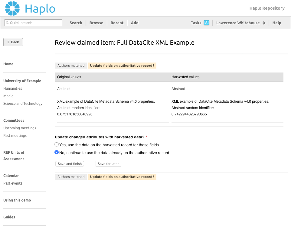Select Yes to use harvested record data
291x232 pixels.
point(57,144)
